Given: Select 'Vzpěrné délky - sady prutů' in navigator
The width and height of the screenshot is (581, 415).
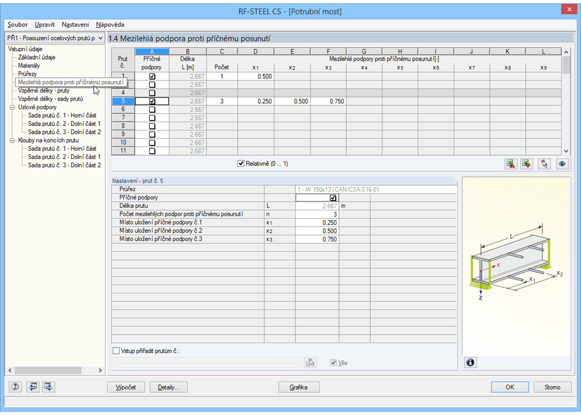Looking at the screenshot, I should click(50, 99).
